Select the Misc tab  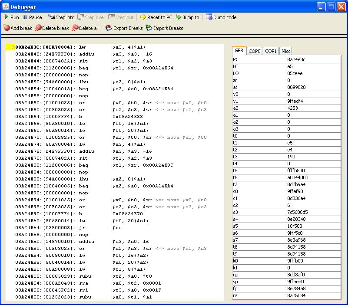[285, 51]
